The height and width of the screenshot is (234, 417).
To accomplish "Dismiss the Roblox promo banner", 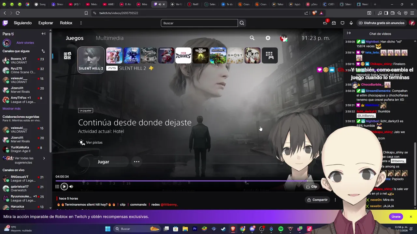I will (x=411, y=216).
